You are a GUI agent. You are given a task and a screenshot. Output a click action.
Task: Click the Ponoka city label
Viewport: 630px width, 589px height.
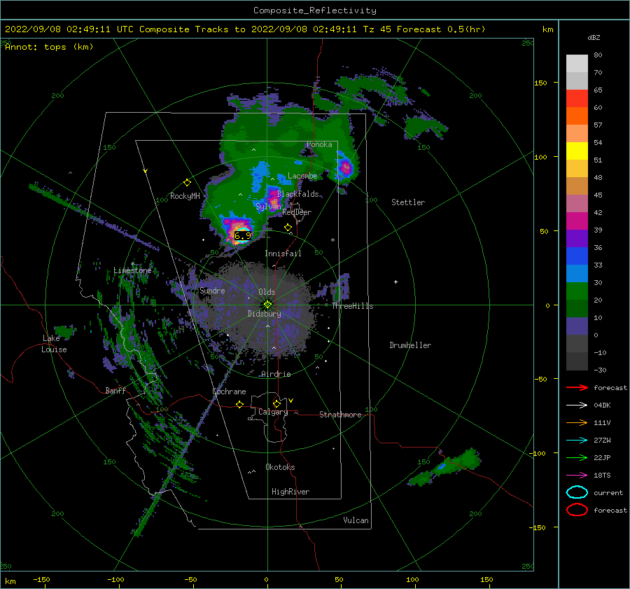pos(319,144)
